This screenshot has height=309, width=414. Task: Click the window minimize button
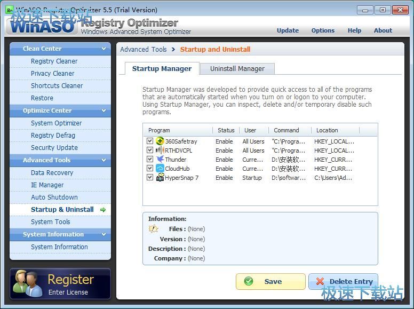[x=365, y=10]
